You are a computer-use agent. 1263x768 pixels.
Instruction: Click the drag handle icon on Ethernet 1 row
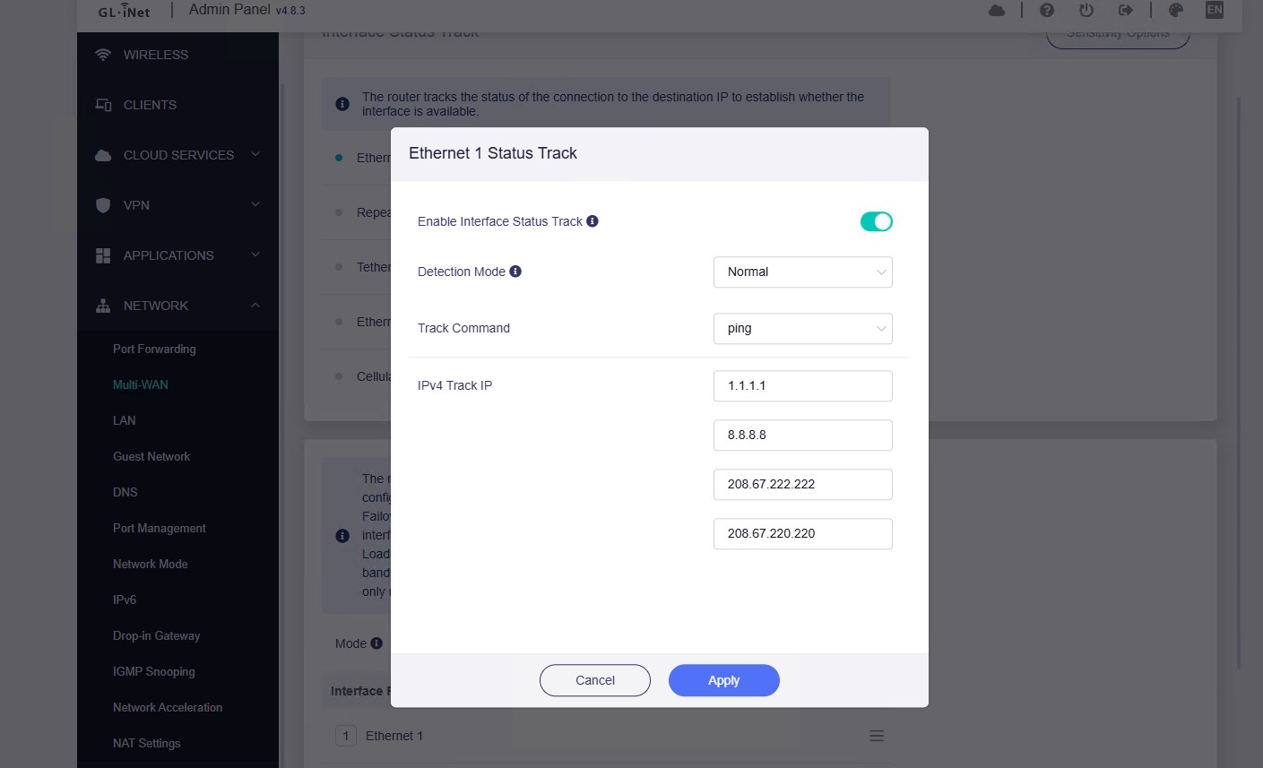877,736
